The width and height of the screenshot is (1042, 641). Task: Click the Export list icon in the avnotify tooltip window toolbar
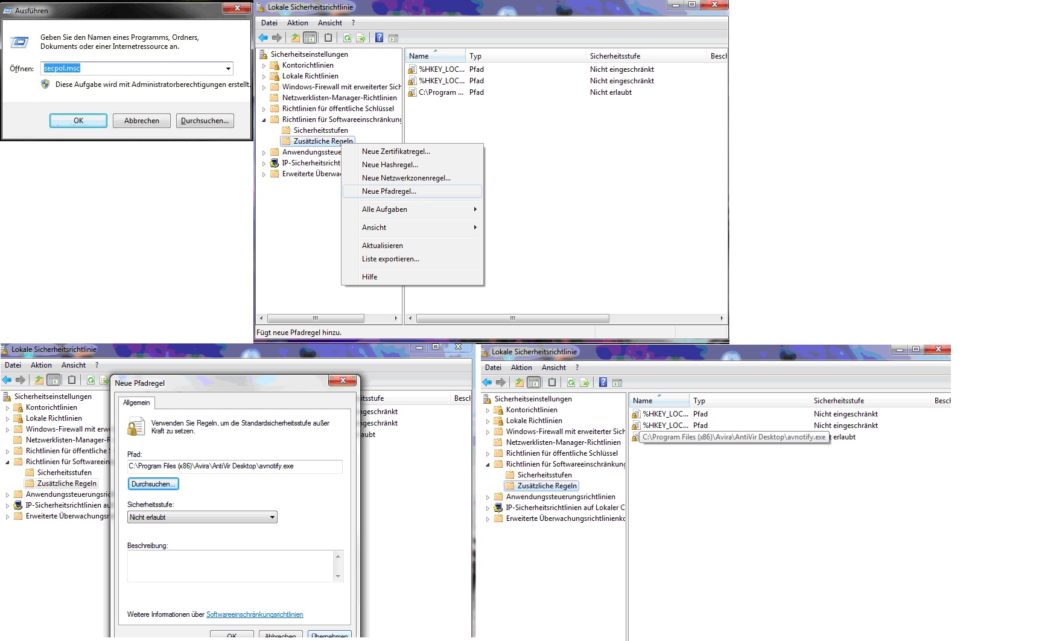[x=585, y=383]
